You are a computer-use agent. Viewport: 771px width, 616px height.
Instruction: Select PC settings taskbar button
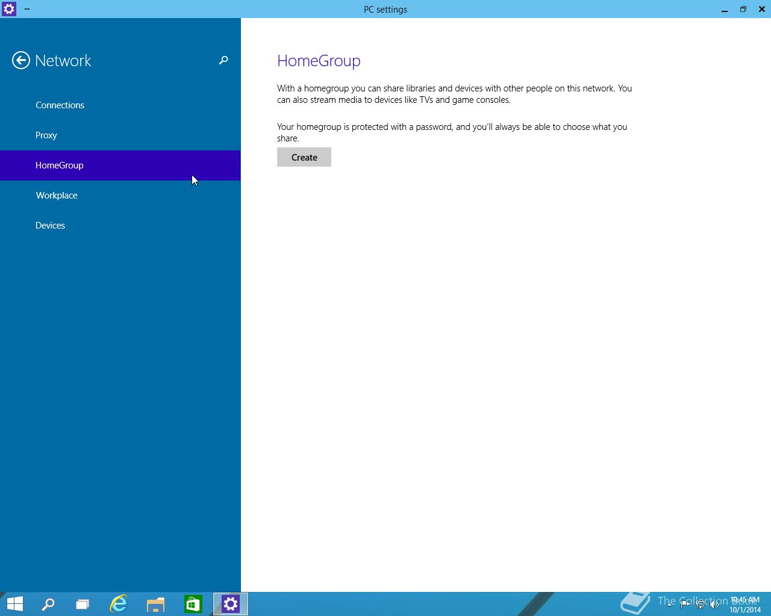tap(231, 604)
